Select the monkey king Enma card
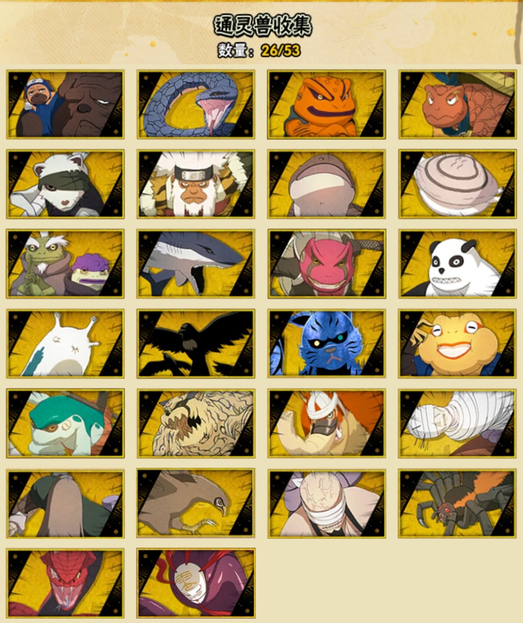Image resolution: width=523 pixels, height=623 pixels. pyautogui.click(x=196, y=184)
